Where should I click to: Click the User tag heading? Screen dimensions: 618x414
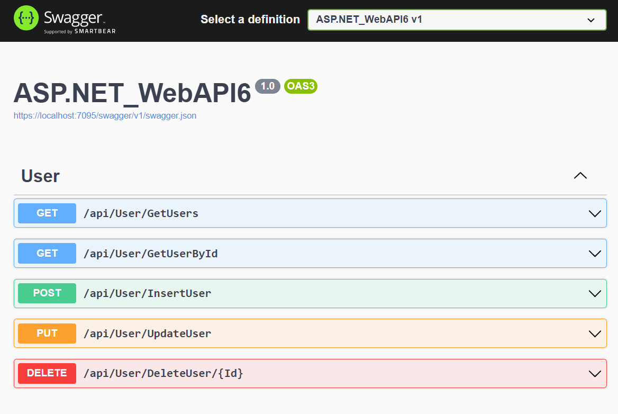(40, 176)
